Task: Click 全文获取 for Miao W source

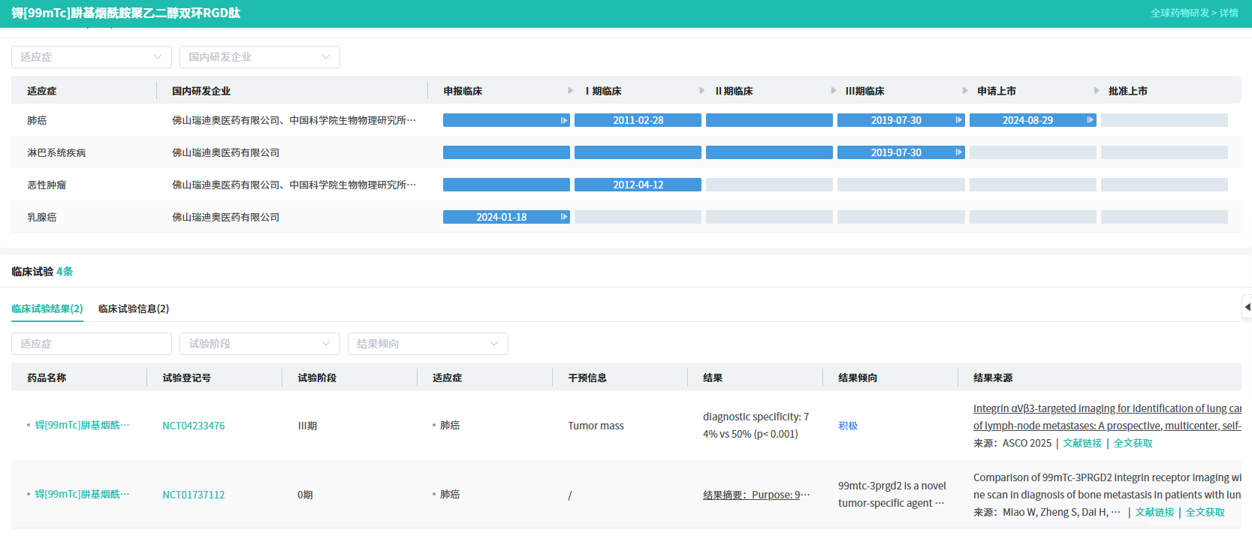Action: [1205, 512]
